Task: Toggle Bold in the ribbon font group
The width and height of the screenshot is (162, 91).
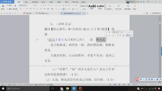Action: click(x=21, y=9)
